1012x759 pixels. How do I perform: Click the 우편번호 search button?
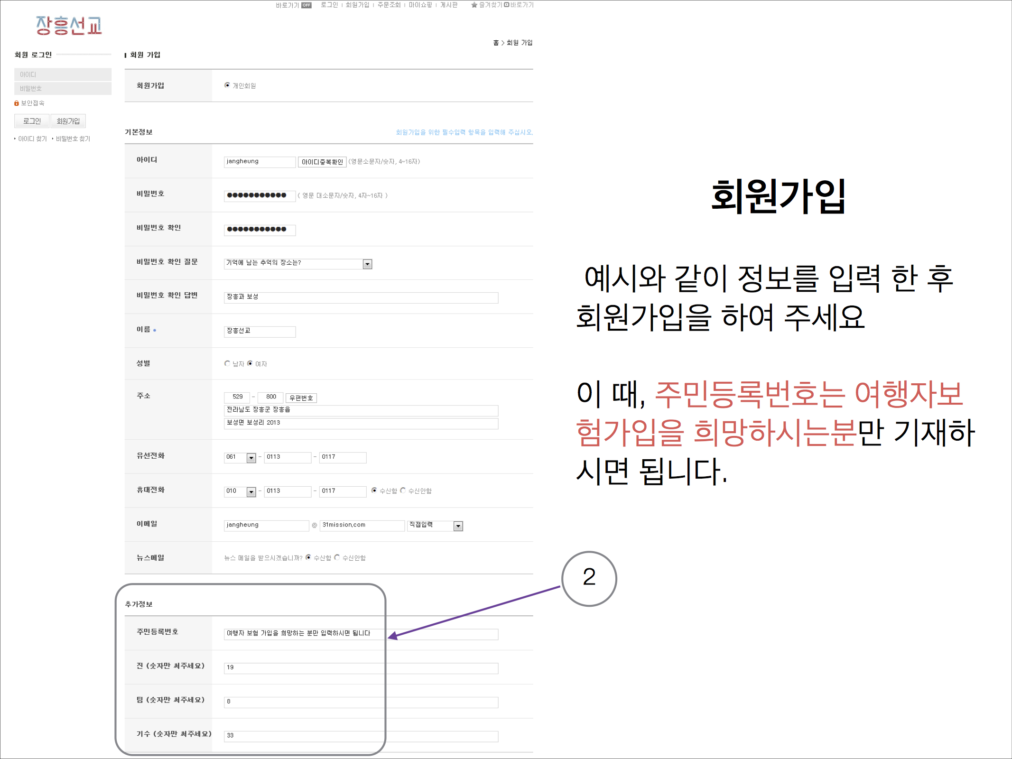301,398
